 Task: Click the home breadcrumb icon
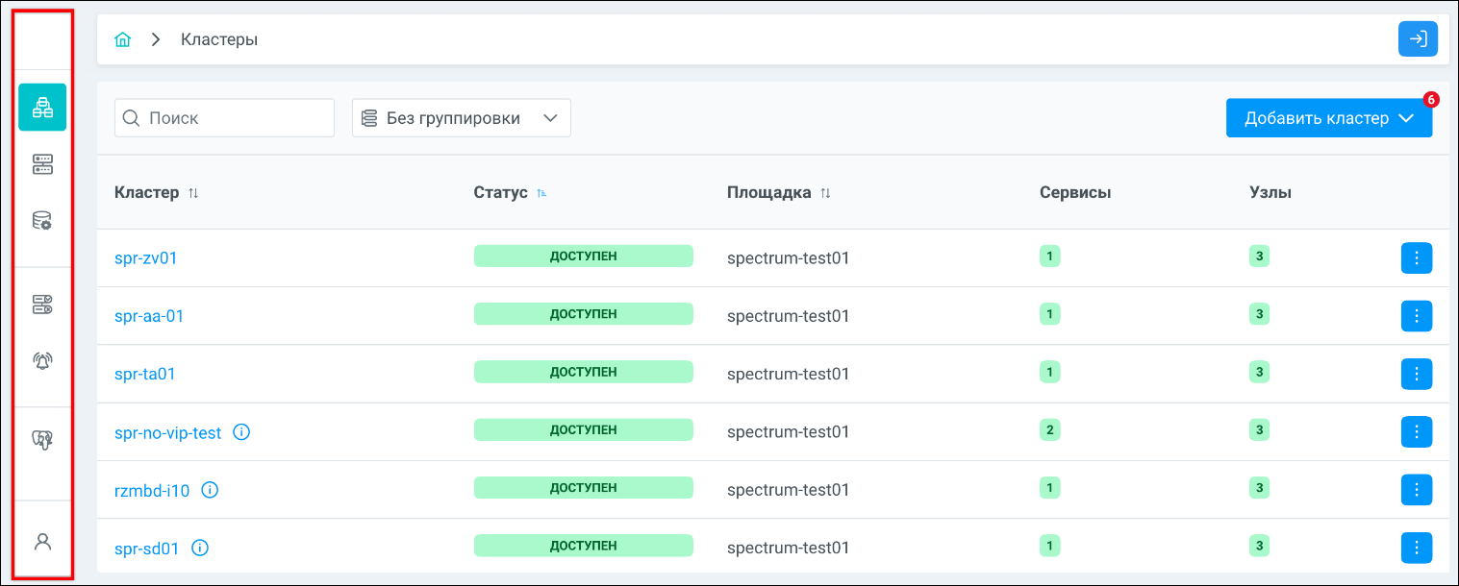click(122, 40)
